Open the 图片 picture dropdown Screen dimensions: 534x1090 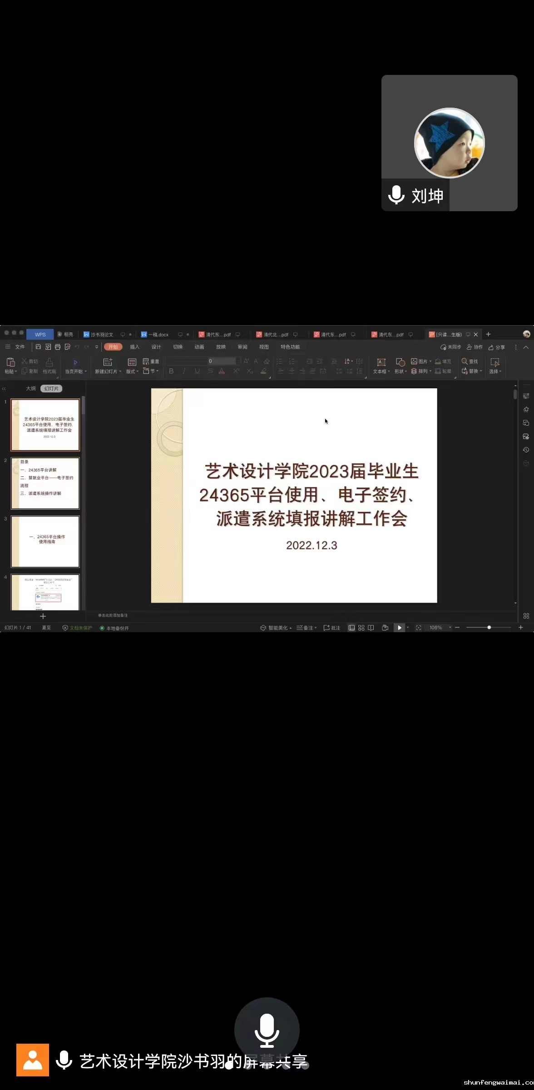pos(421,362)
